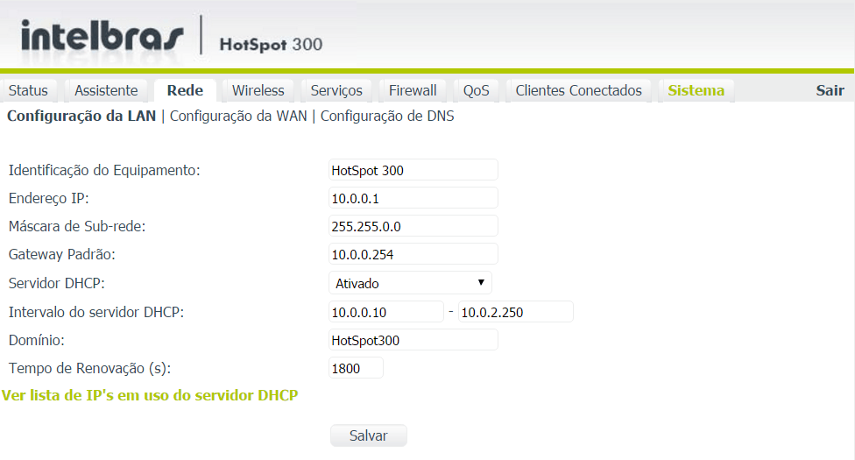
Task: Click the Gateway Padrão field
Action: (x=413, y=254)
